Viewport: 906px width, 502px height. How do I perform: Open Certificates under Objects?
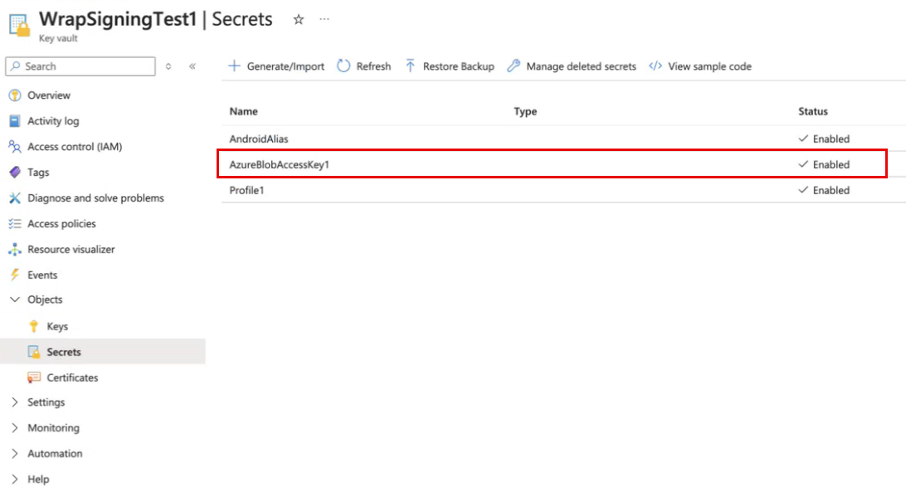coord(72,378)
